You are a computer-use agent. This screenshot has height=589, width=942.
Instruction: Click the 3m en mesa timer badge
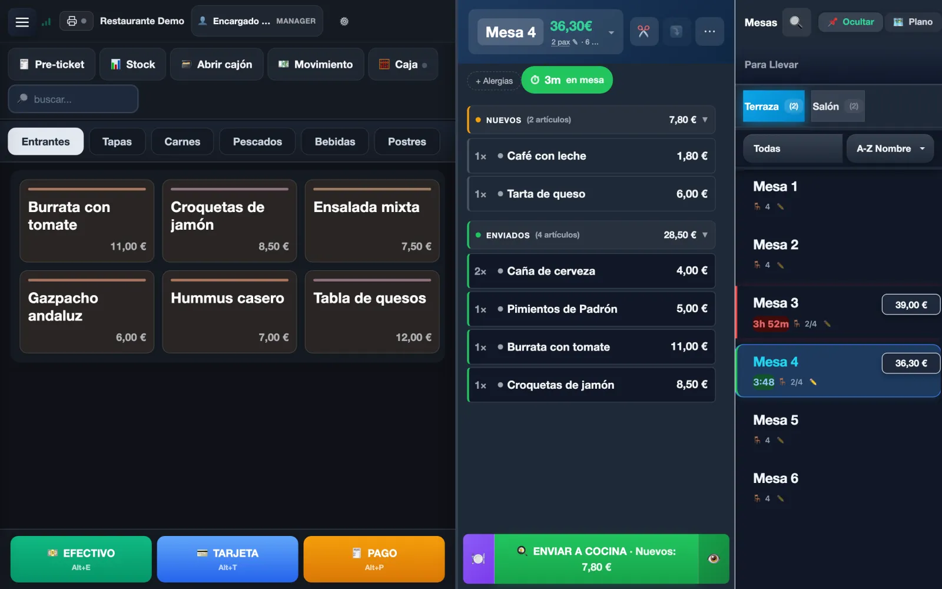tap(567, 80)
